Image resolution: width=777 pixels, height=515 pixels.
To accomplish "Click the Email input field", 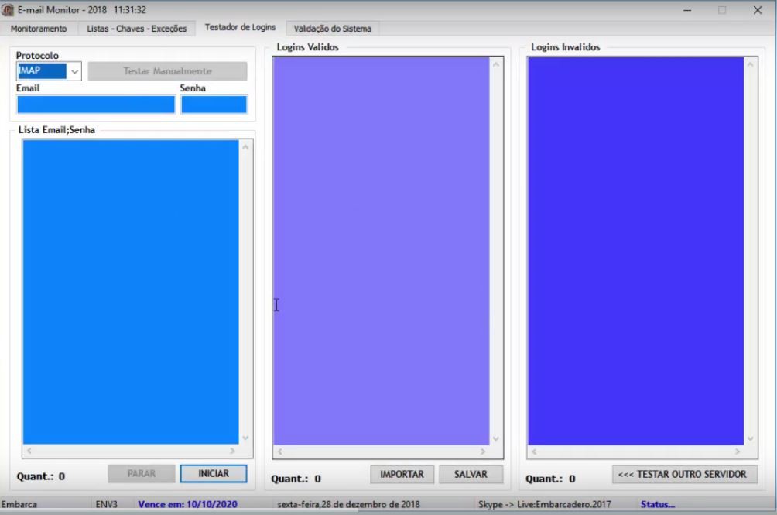I will pyautogui.click(x=96, y=105).
